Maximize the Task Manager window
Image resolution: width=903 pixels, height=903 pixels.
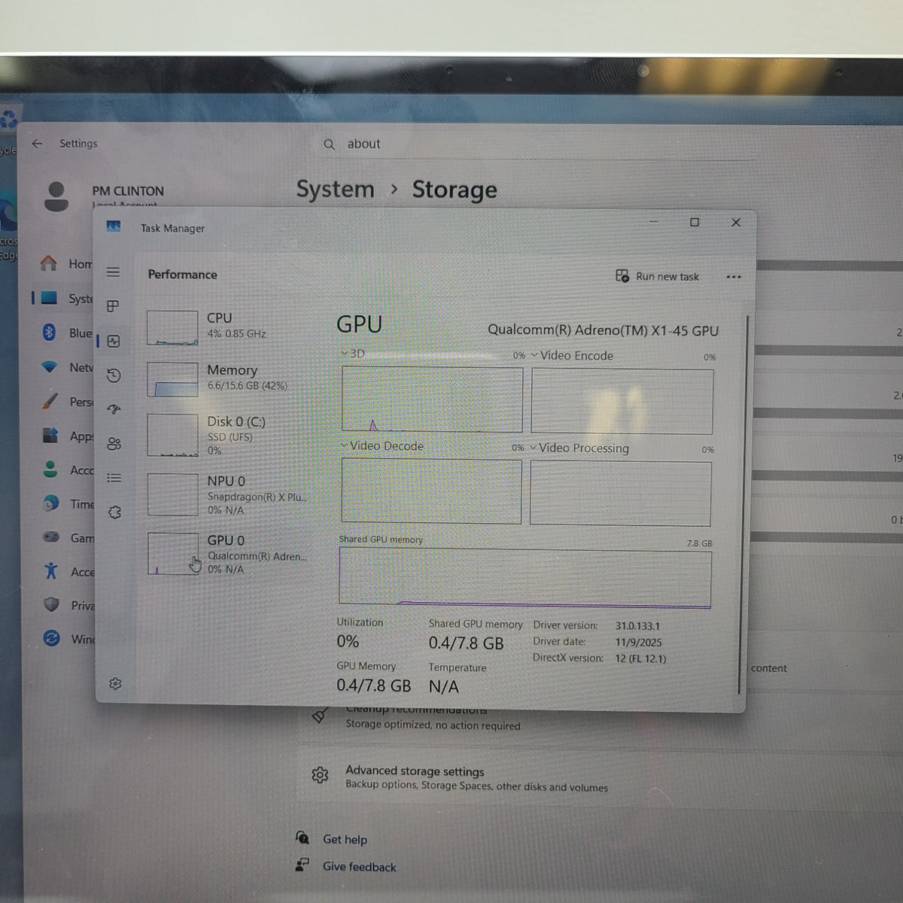pos(695,222)
